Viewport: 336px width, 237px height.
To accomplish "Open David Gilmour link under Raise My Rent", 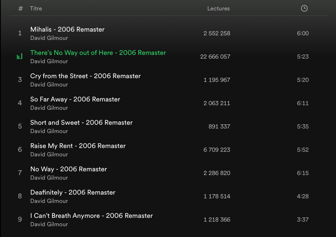I will pyautogui.click(x=49, y=155).
